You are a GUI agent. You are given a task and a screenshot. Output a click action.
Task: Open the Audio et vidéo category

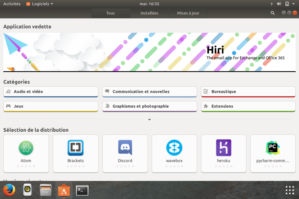point(51,92)
